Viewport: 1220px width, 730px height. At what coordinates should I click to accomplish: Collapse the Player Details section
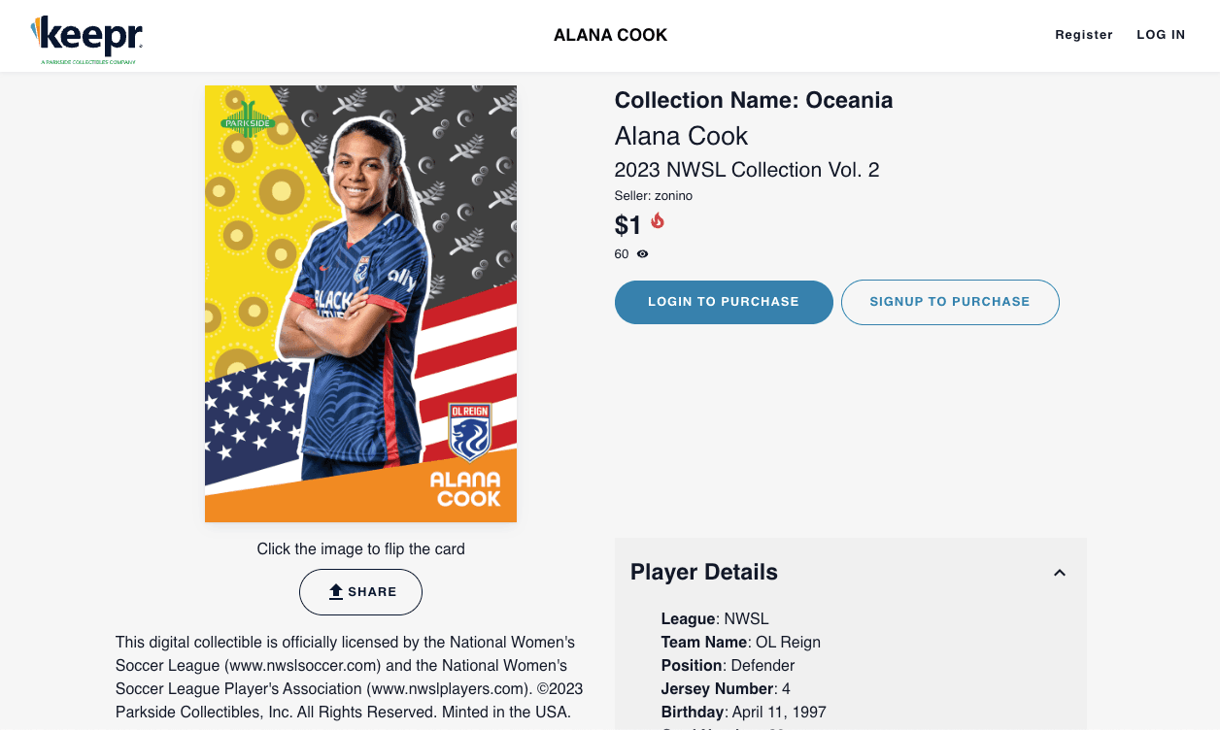(1060, 573)
